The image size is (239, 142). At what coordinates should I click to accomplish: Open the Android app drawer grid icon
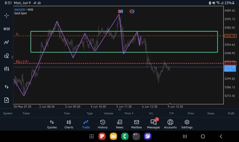(x=92, y=136)
